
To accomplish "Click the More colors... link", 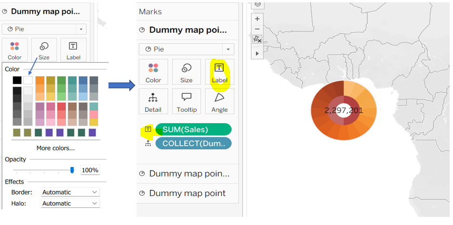I will [x=55, y=148].
